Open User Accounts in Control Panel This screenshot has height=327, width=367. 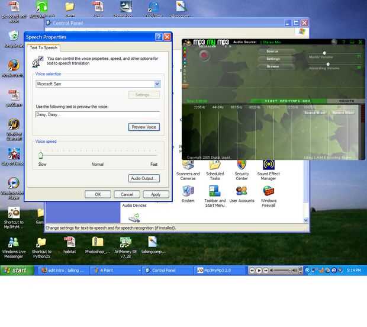coord(242,194)
